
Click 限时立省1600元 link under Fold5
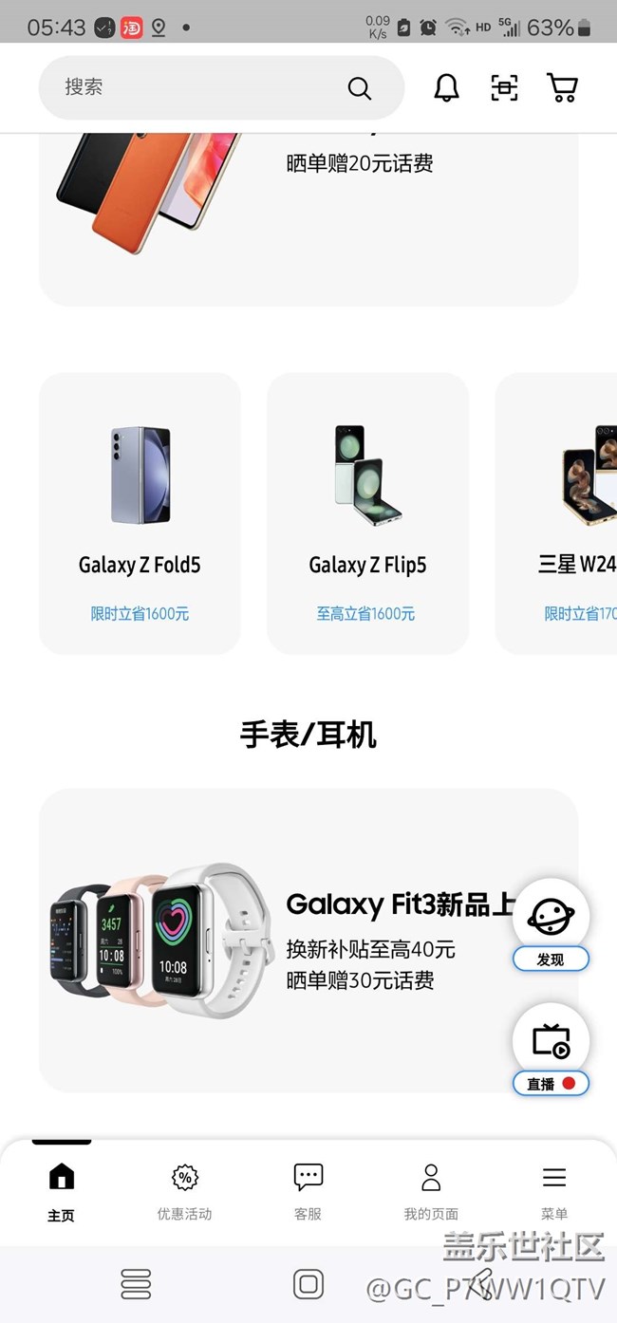click(140, 614)
